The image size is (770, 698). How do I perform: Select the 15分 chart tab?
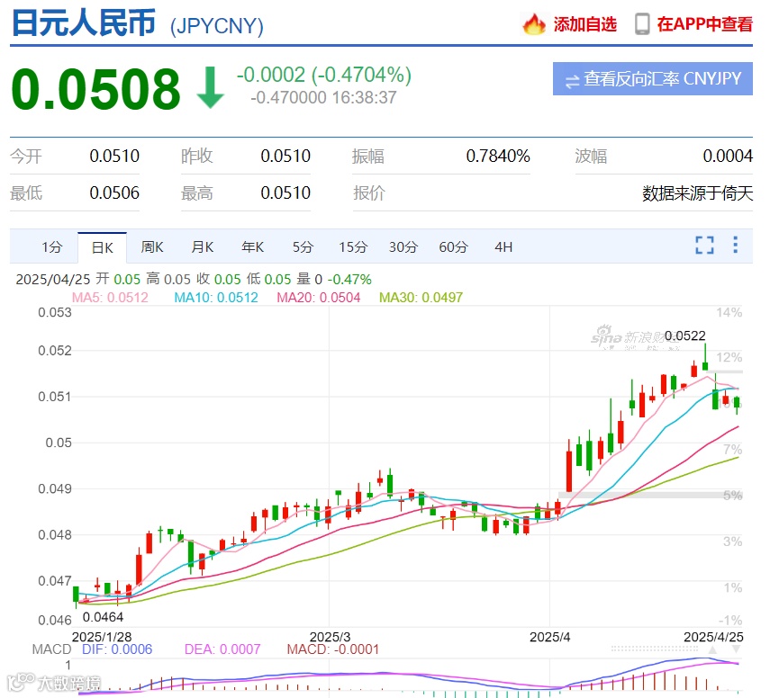353,246
